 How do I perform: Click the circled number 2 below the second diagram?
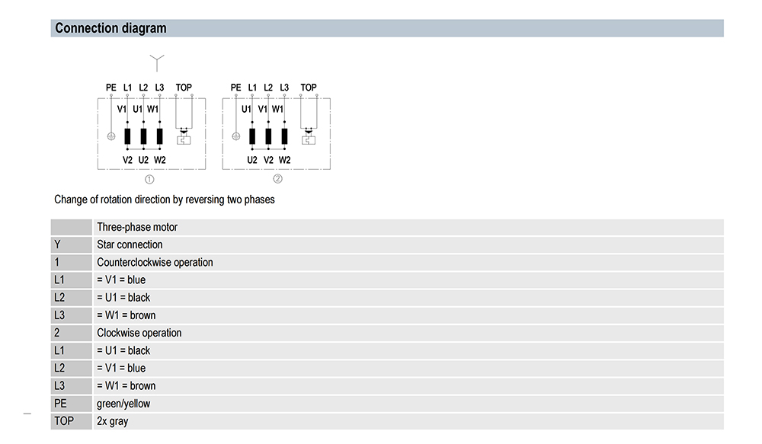(277, 180)
